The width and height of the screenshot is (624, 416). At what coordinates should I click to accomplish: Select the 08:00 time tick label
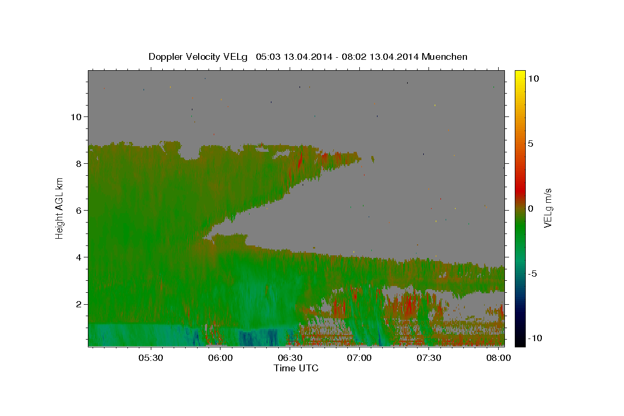499,358
